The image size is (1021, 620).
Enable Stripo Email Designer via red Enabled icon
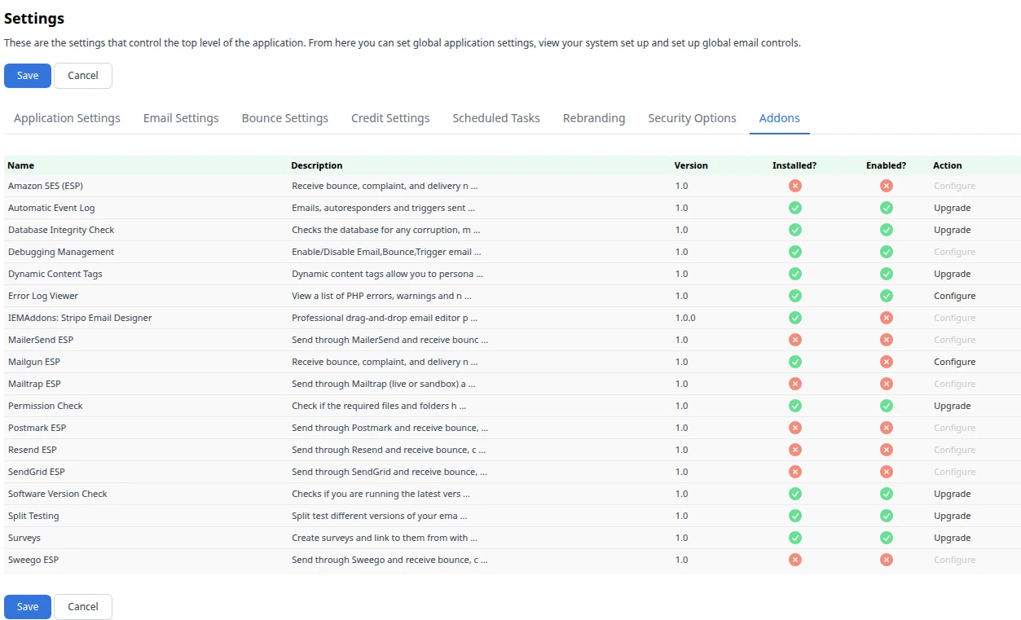pyautogui.click(x=887, y=318)
